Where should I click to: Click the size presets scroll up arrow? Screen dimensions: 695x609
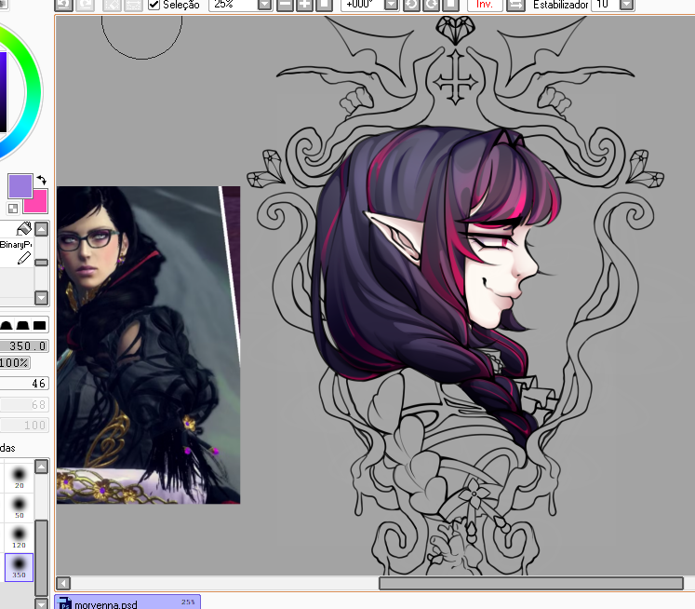click(41, 467)
